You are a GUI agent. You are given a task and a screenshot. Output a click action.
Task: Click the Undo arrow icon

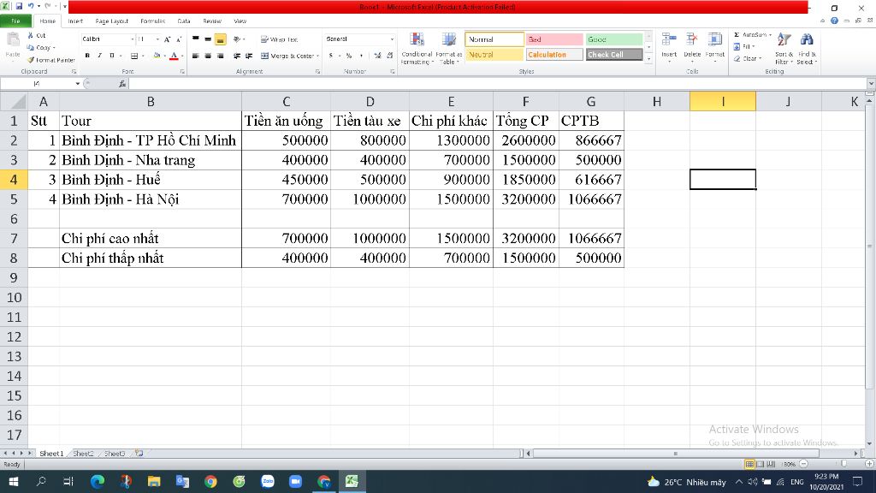pyautogui.click(x=31, y=6)
